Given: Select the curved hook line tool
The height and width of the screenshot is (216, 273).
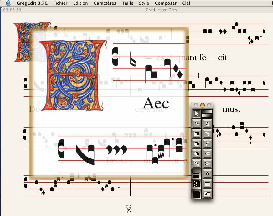Looking at the screenshot, I should (x=207, y=144).
